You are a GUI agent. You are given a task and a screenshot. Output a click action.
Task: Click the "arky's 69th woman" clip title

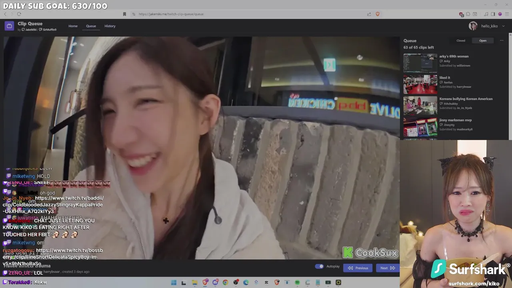(x=454, y=56)
